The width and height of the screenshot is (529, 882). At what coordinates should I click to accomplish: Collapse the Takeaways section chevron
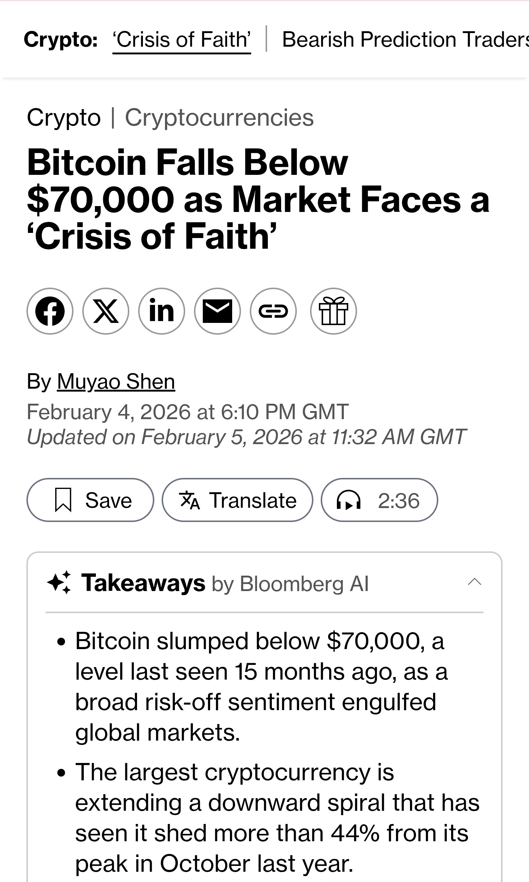pos(474,582)
